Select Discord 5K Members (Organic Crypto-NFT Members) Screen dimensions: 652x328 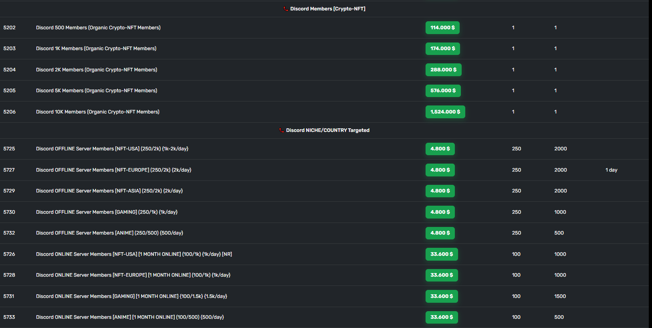pyautogui.click(x=97, y=91)
